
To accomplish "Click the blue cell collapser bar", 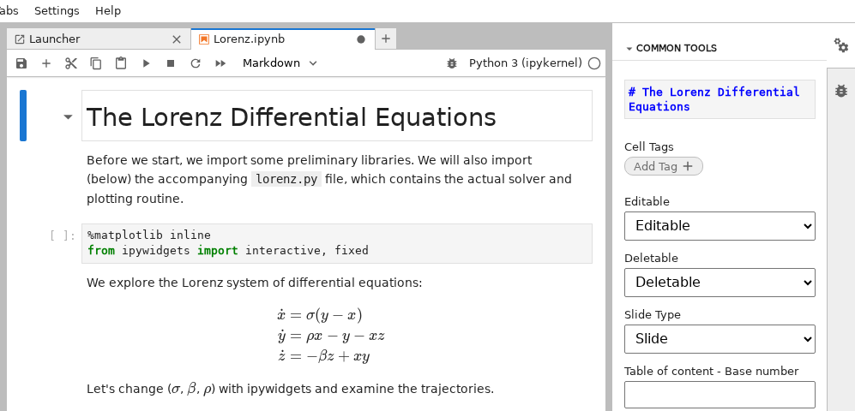I will tap(23, 116).
